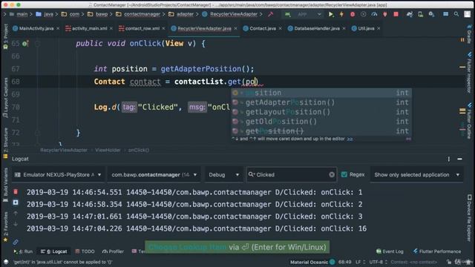The image size is (475, 267).
Task: Open the Gradle side panel
Action: [469, 34]
